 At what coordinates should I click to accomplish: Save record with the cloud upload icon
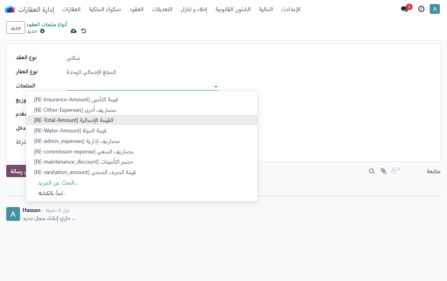point(74,31)
